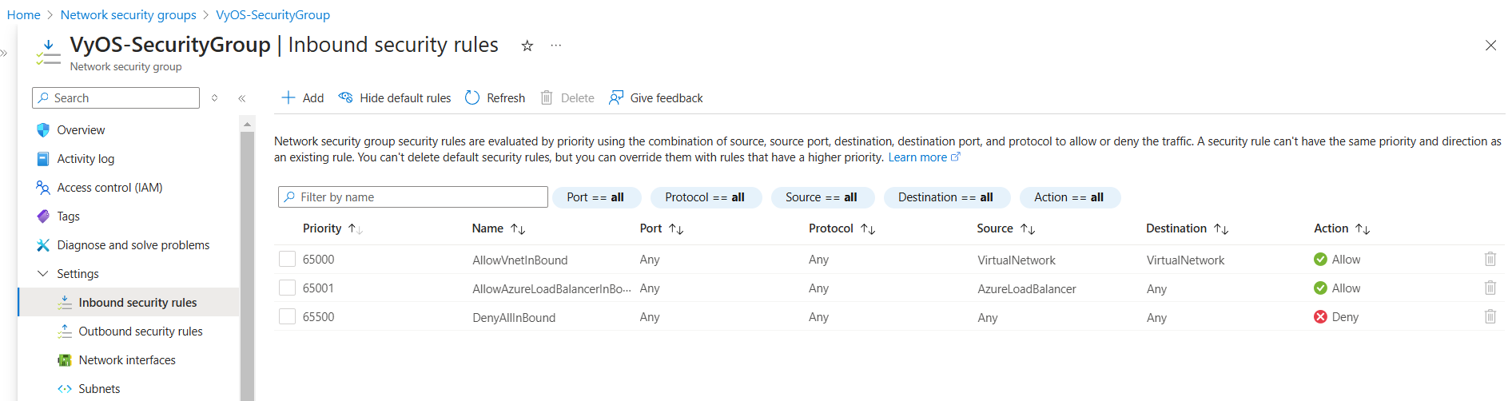Check the box for priority 65500 rule
1512x401 pixels.
(287, 316)
